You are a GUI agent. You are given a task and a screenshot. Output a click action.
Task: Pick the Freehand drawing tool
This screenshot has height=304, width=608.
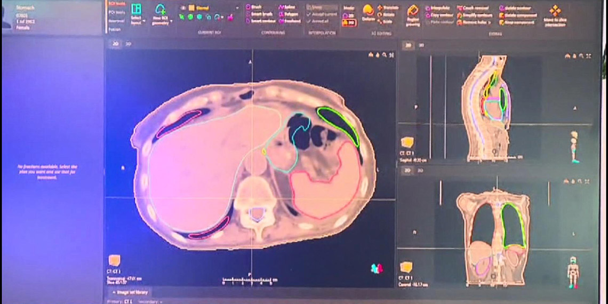pos(288,21)
